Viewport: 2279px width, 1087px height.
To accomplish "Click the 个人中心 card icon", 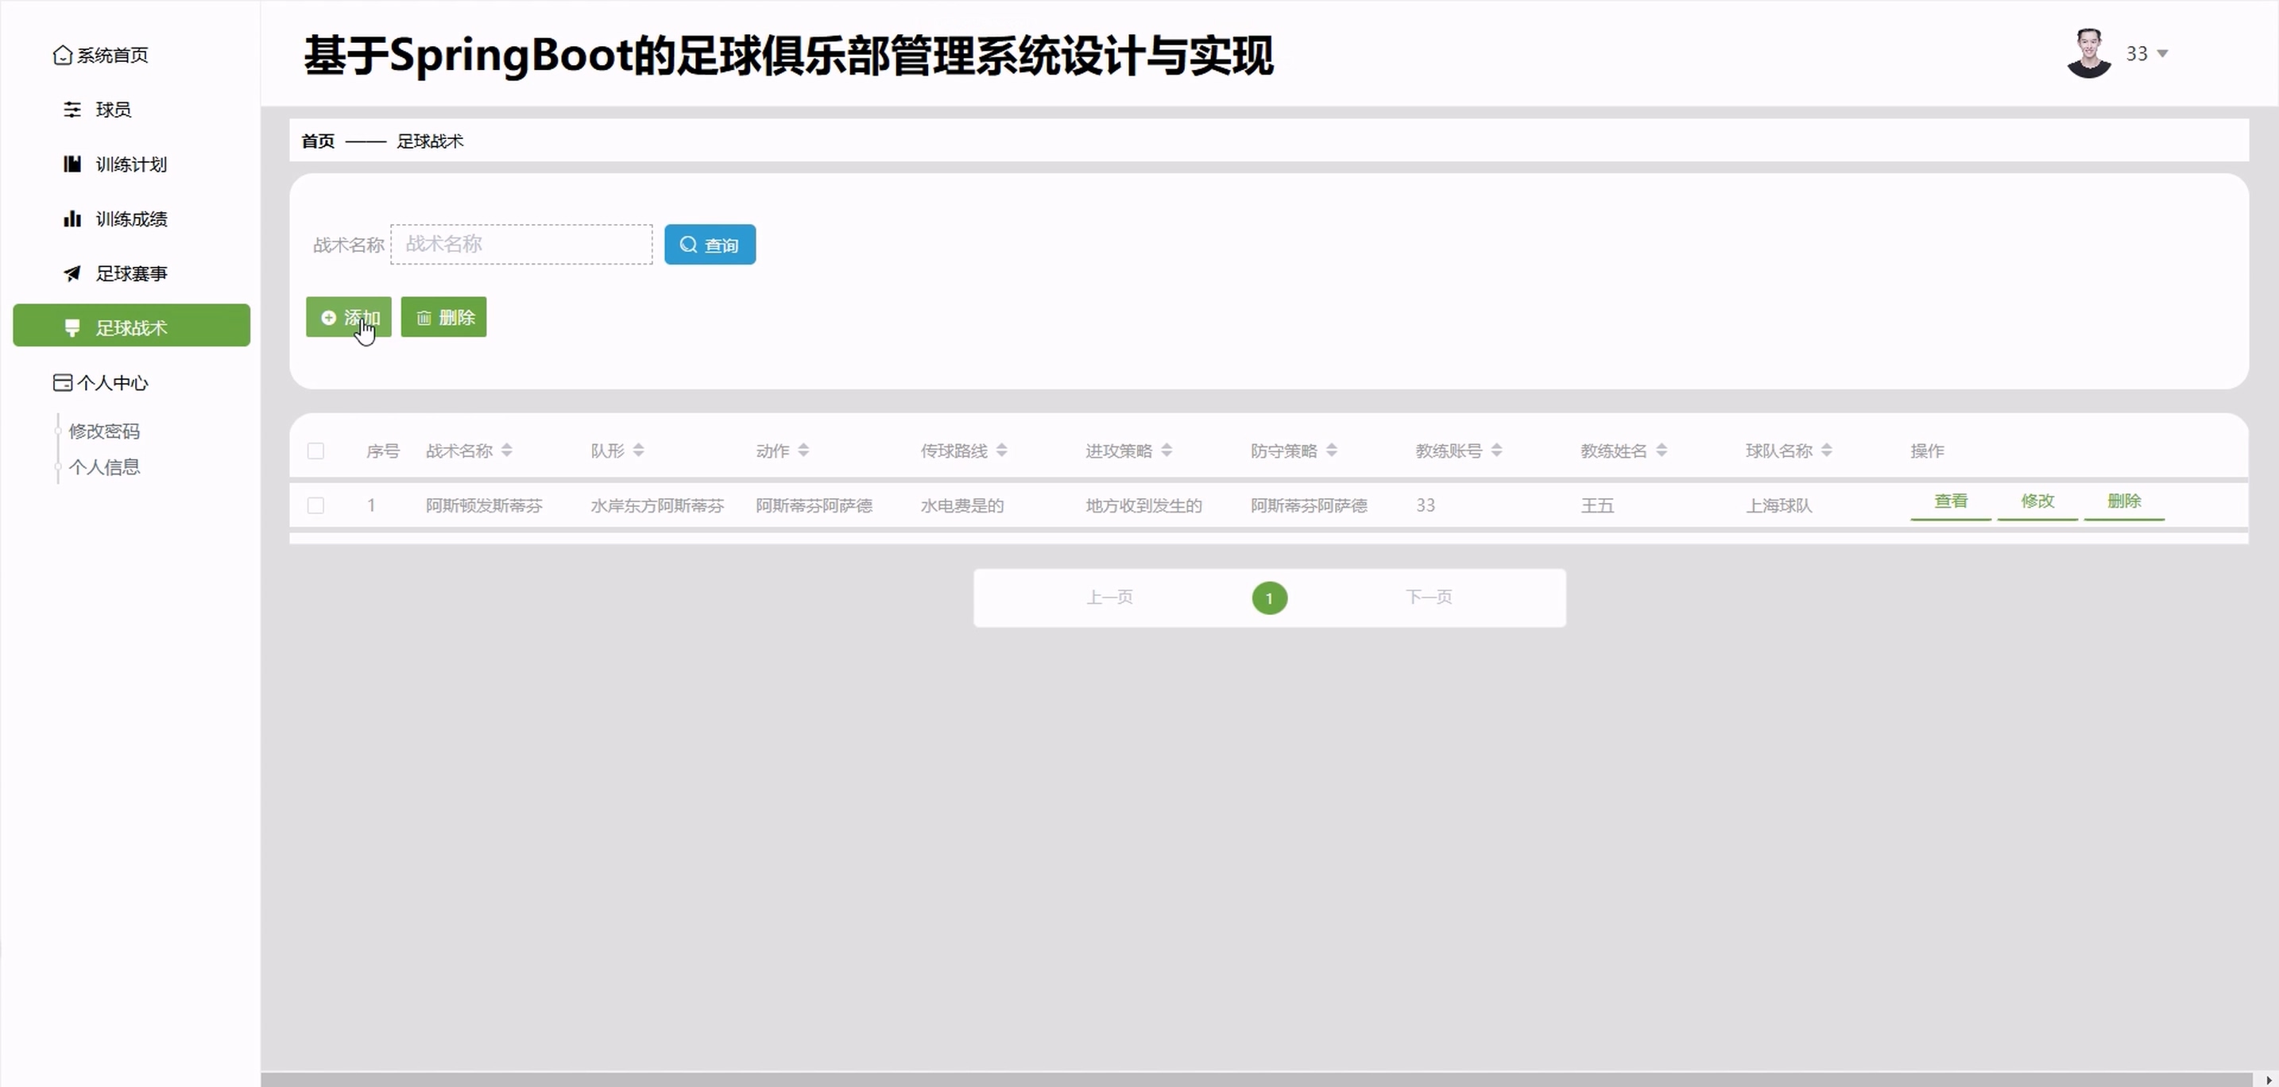I will point(62,383).
